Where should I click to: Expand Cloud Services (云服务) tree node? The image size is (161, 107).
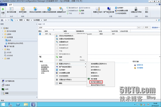pyautogui.click(x=3, y=34)
